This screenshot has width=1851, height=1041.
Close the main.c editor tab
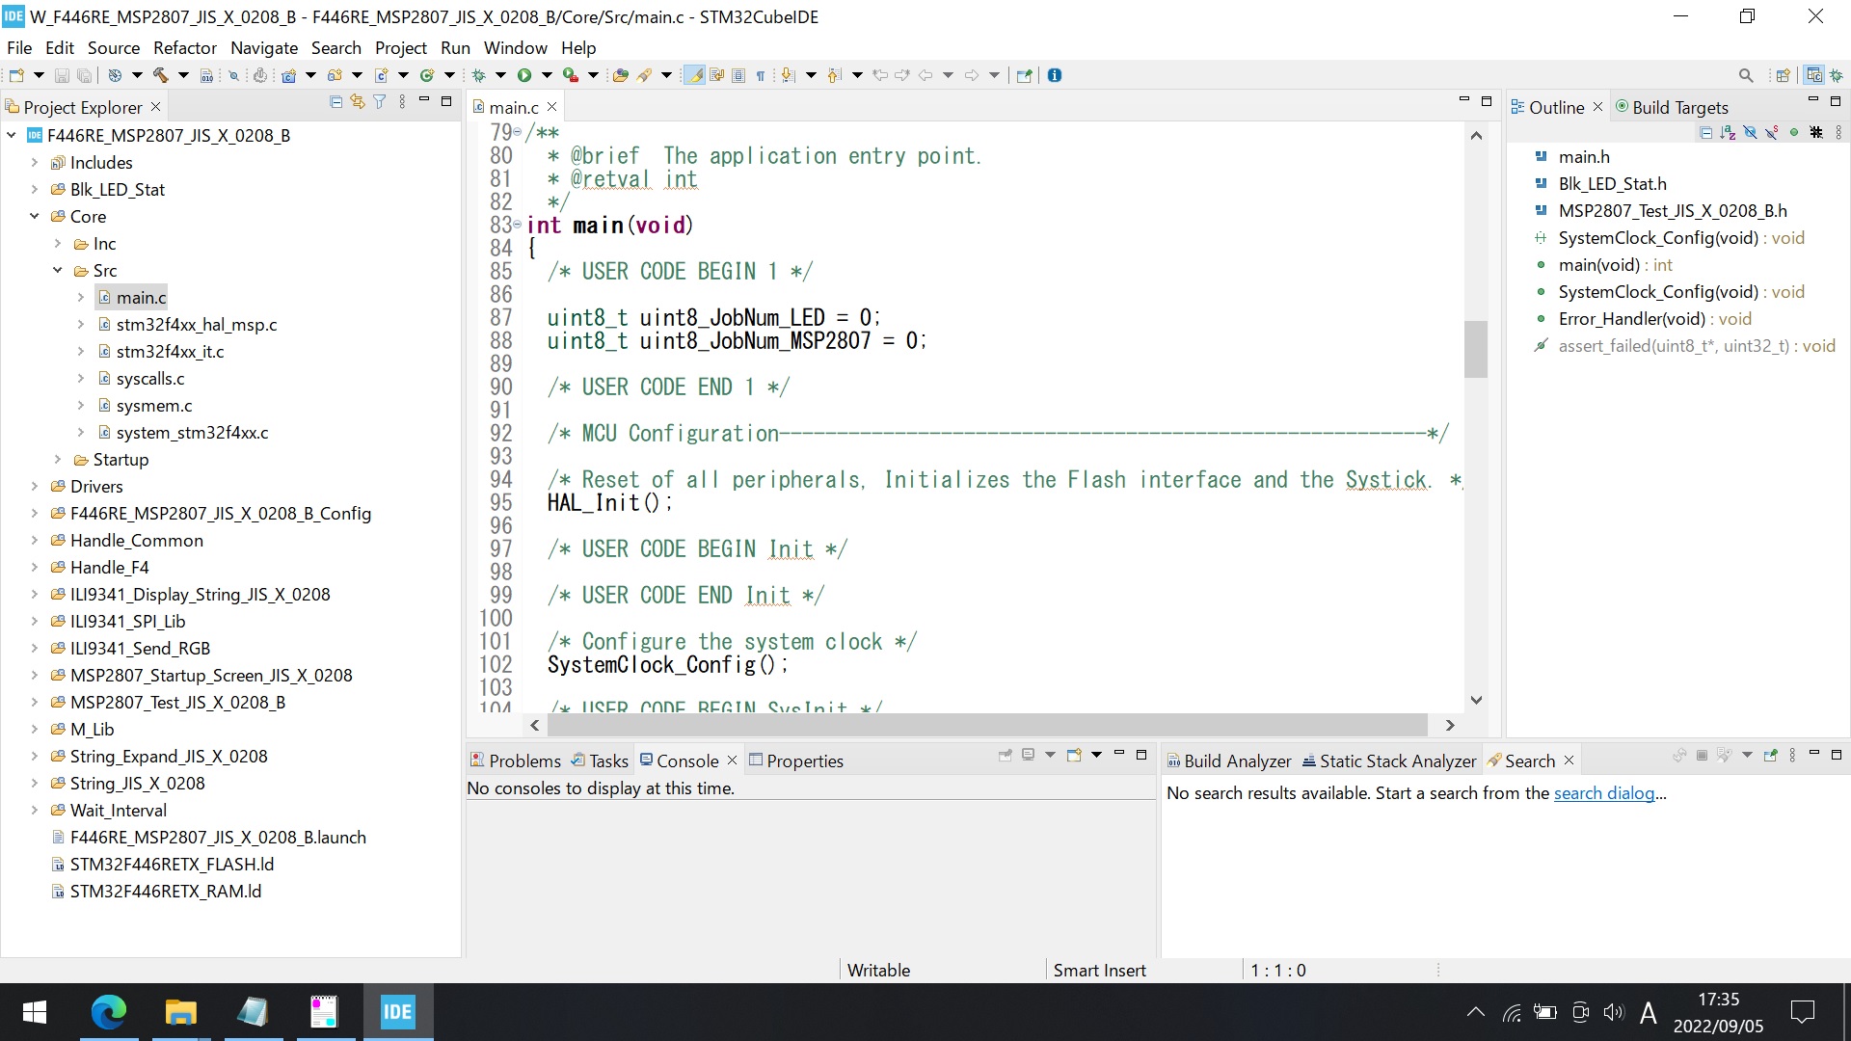tap(552, 107)
